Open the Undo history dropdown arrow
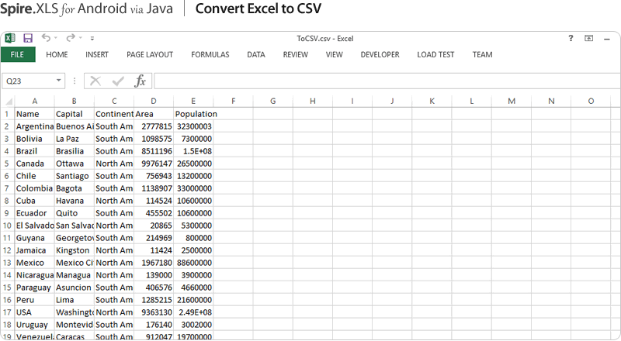The image size is (621, 341). tap(57, 38)
